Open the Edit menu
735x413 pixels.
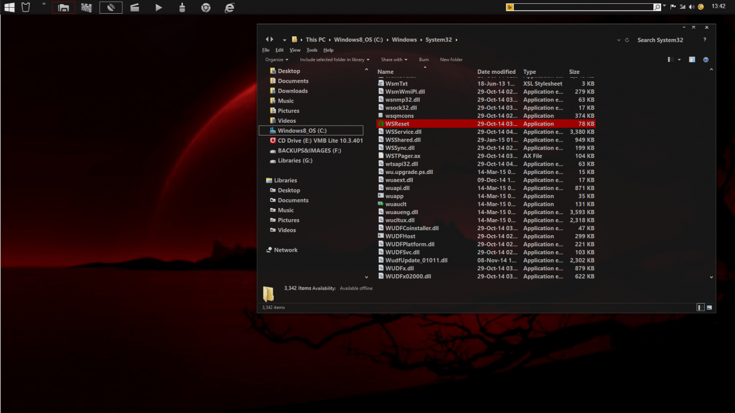pos(280,50)
